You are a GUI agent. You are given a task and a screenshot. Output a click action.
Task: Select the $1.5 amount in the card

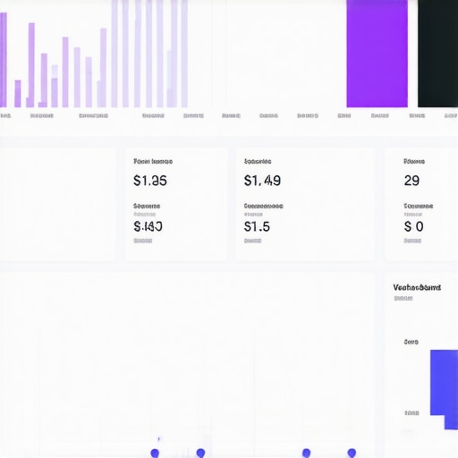point(257,226)
